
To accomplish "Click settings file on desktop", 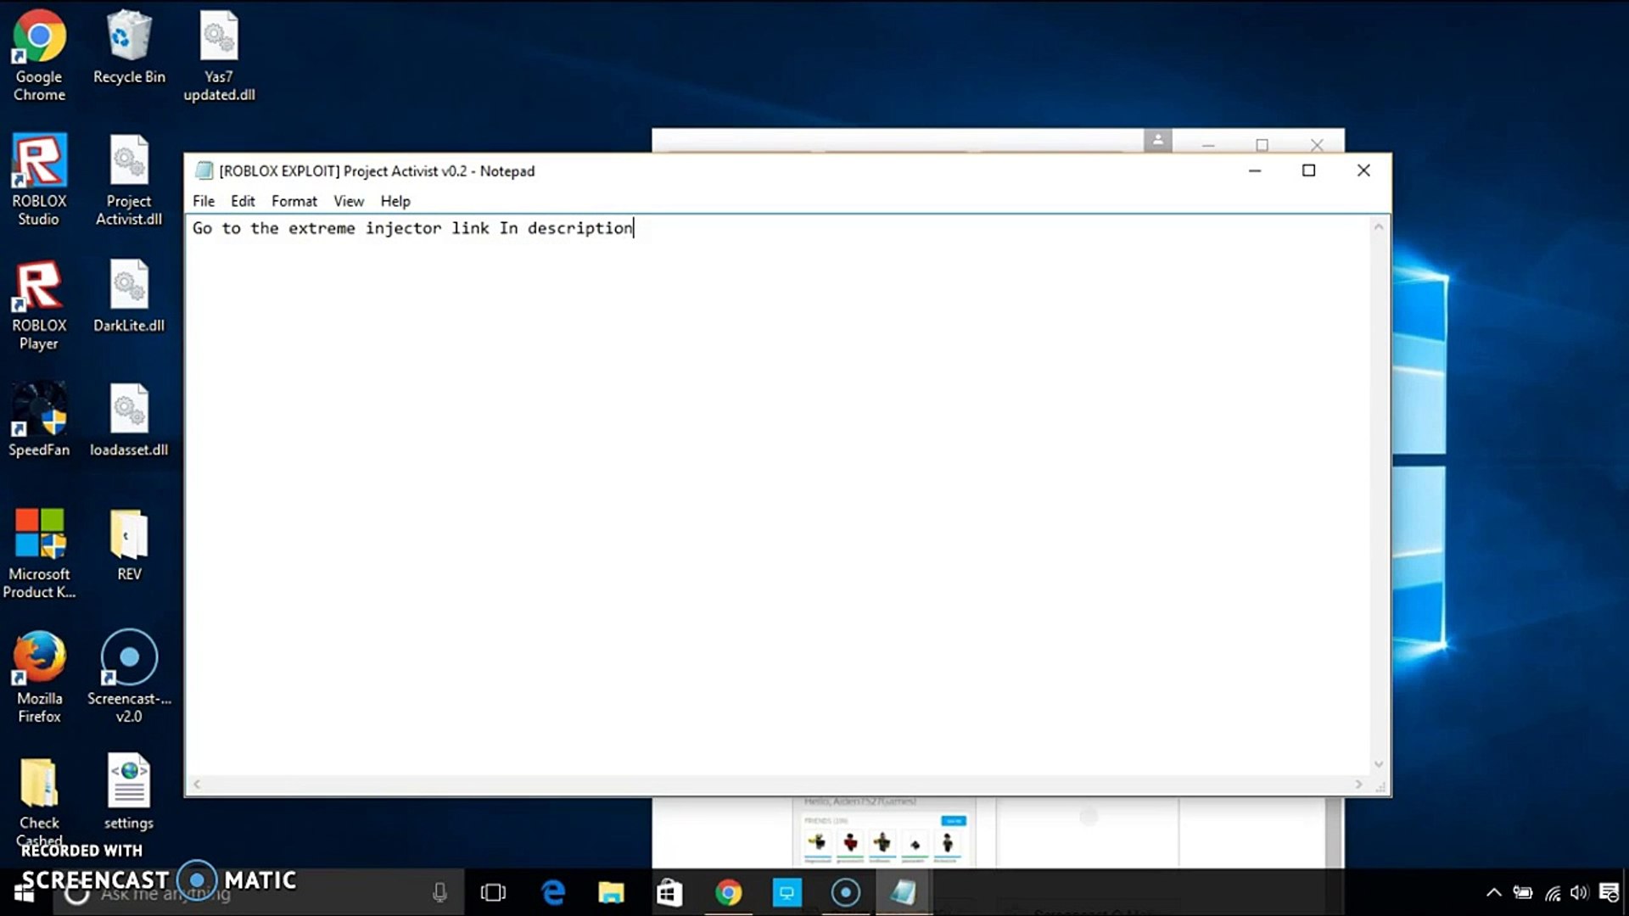I will 129,792.
